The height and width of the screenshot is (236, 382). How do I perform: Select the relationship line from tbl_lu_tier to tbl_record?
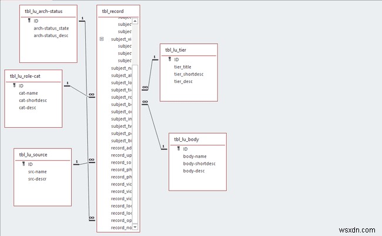point(150,74)
